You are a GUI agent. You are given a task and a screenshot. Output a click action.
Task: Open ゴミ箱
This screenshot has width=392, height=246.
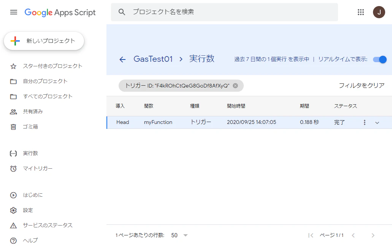[30, 127]
